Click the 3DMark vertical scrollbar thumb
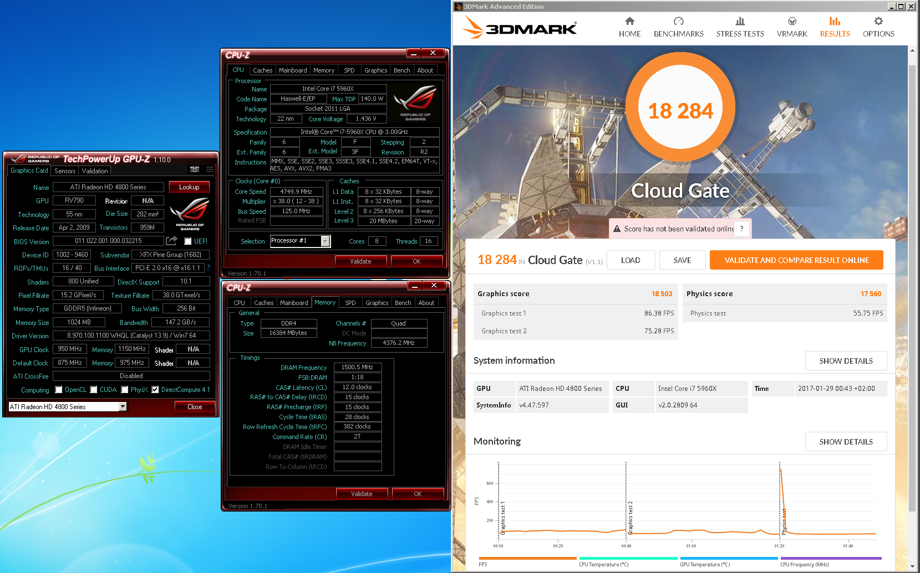The width and height of the screenshot is (920, 573). pyautogui.click(x=912, y=288)
